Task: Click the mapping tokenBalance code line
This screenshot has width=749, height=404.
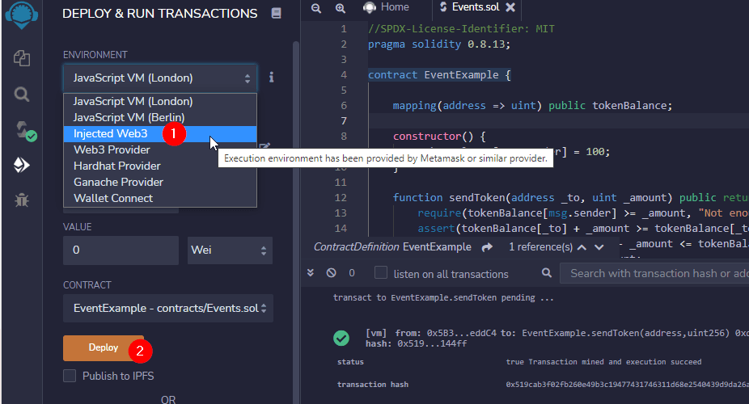Action: pyautogui.click(x=532, y=105)
